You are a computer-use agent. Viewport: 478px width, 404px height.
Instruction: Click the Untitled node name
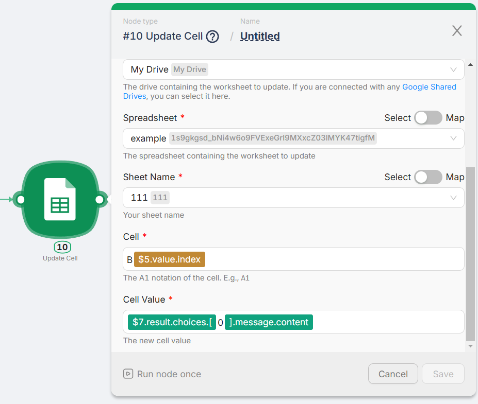coord(260,37)
